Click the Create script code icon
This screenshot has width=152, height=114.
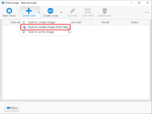50,11
